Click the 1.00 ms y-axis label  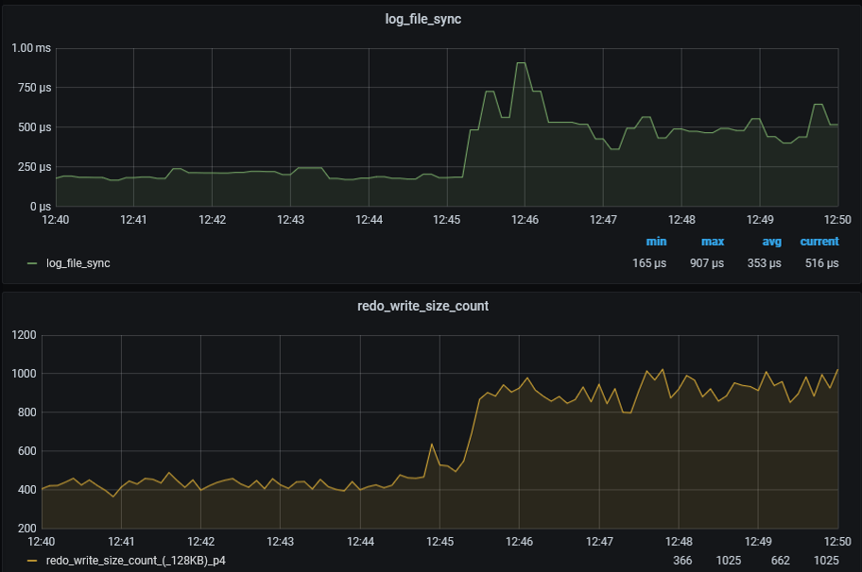[x=31, y=48]
